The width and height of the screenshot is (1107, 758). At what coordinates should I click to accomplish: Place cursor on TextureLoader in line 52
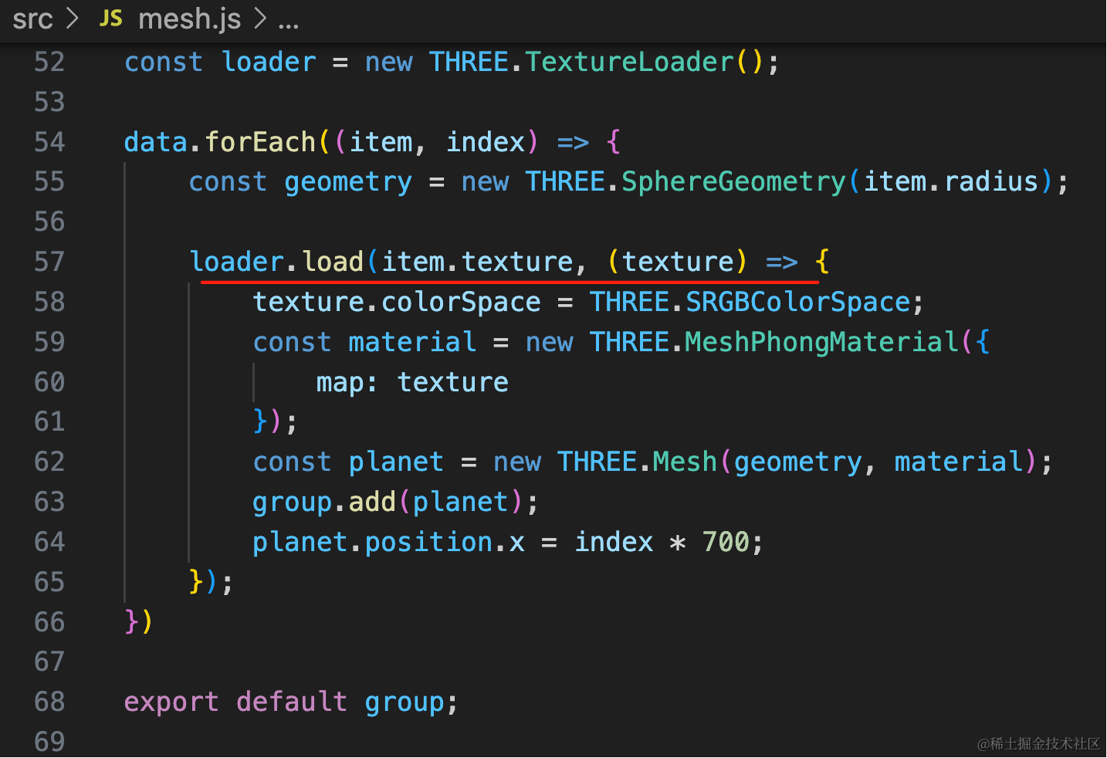pos(630,62)
